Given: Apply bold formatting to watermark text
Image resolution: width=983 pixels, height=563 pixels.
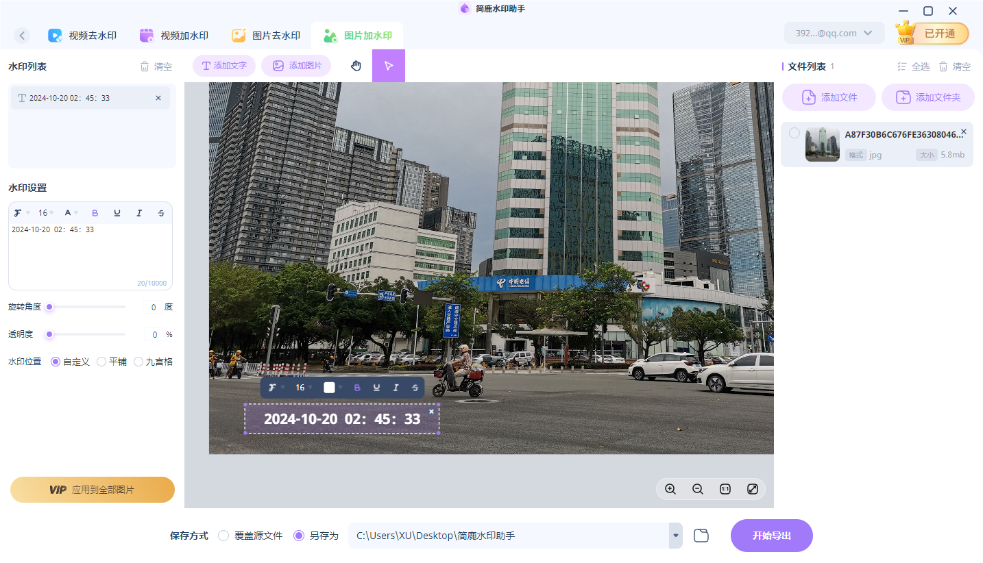Looking at the screenshot, I should coord(95,212).
